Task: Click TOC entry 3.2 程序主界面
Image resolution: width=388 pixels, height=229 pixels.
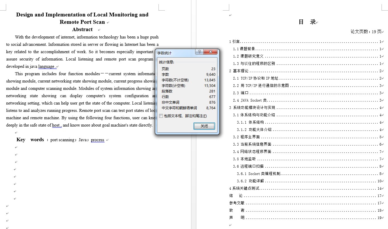Action: (307, 137)
